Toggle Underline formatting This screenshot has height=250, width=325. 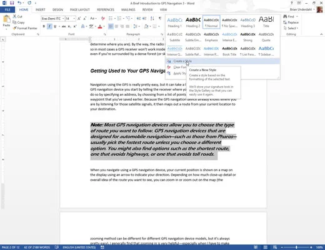[x=55, y=26]
